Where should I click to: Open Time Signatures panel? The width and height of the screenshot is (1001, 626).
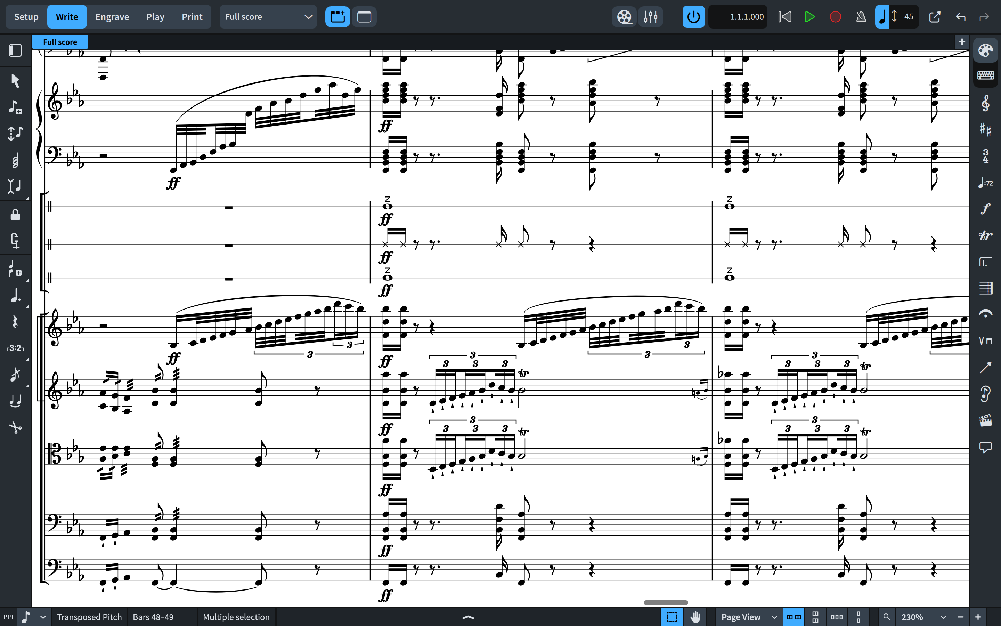pos(985,156)
